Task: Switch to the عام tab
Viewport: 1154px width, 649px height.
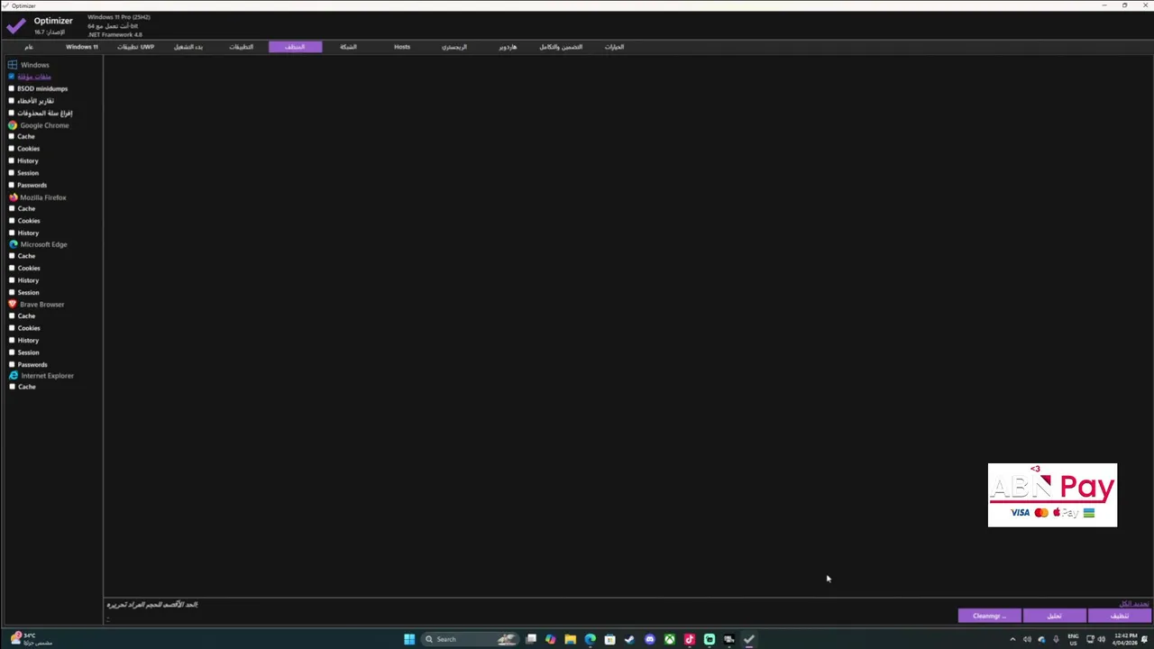Action: (29, 47)
